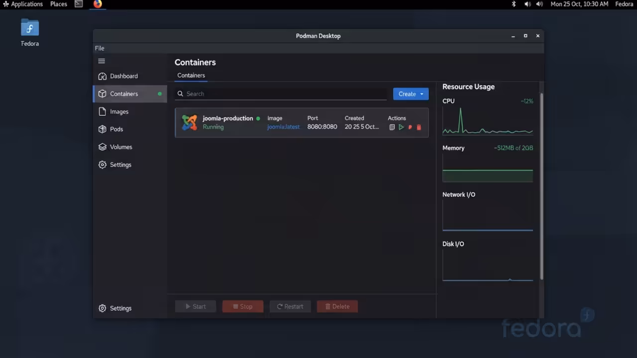Viewport: 637px width, 358px height.
Task: Click the Fedora user menu in top bar
Action: tap(624, 4)
